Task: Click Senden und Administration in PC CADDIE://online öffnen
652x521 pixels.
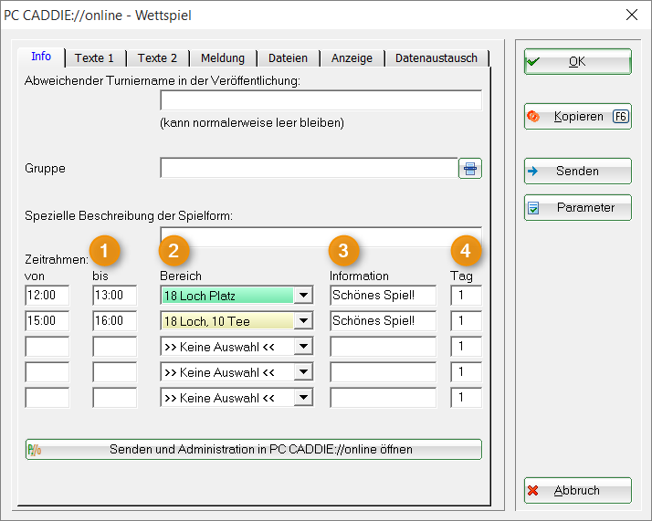Action: tap(254, 449)
